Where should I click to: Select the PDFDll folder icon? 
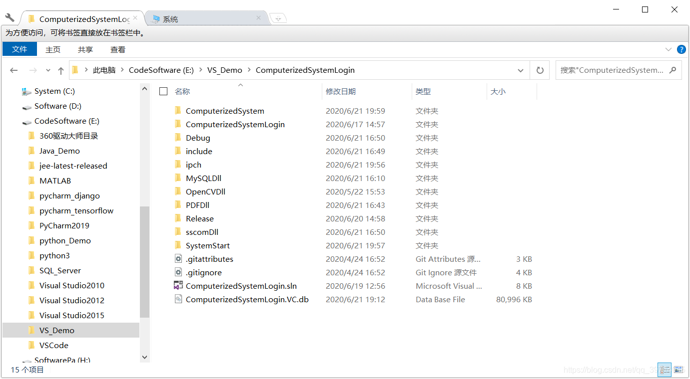tap(178, 205)
